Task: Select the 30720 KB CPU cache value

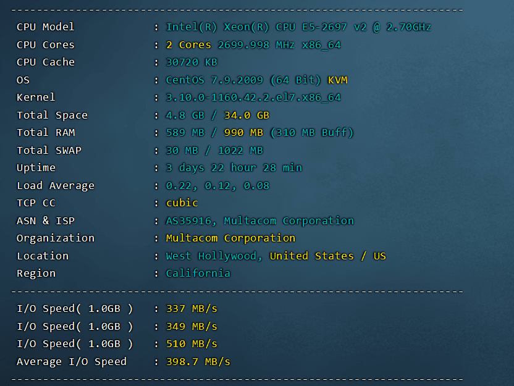Action: coord(192,62)
